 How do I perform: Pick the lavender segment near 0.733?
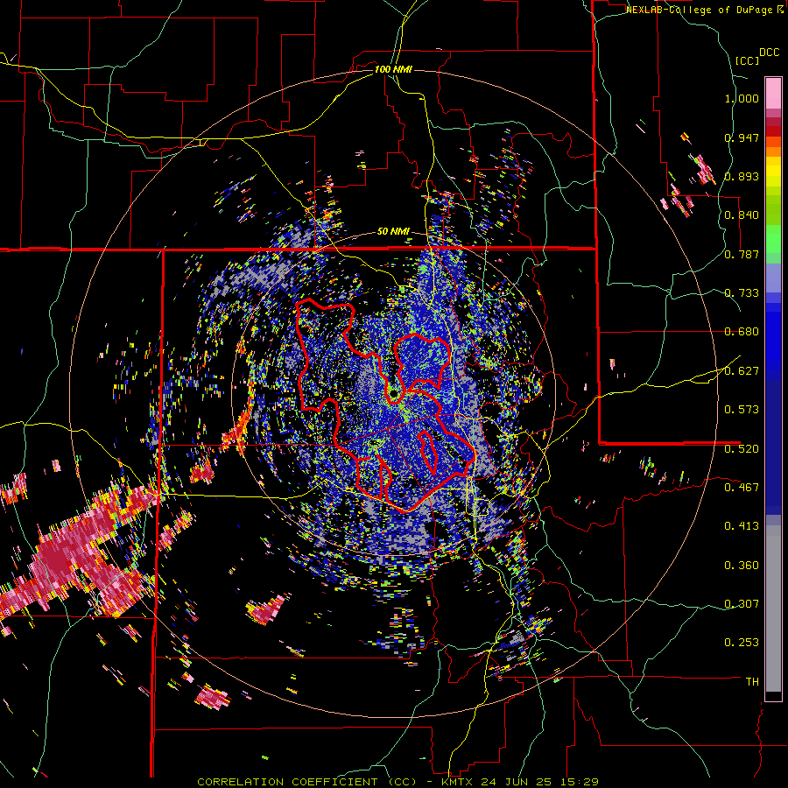pos(773,278)
